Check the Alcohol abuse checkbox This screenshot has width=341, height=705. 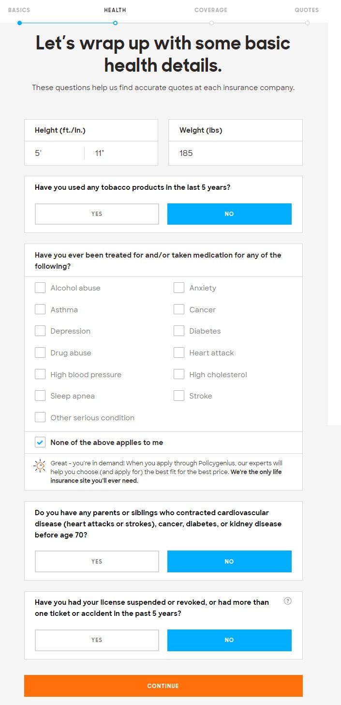point(40,288)
